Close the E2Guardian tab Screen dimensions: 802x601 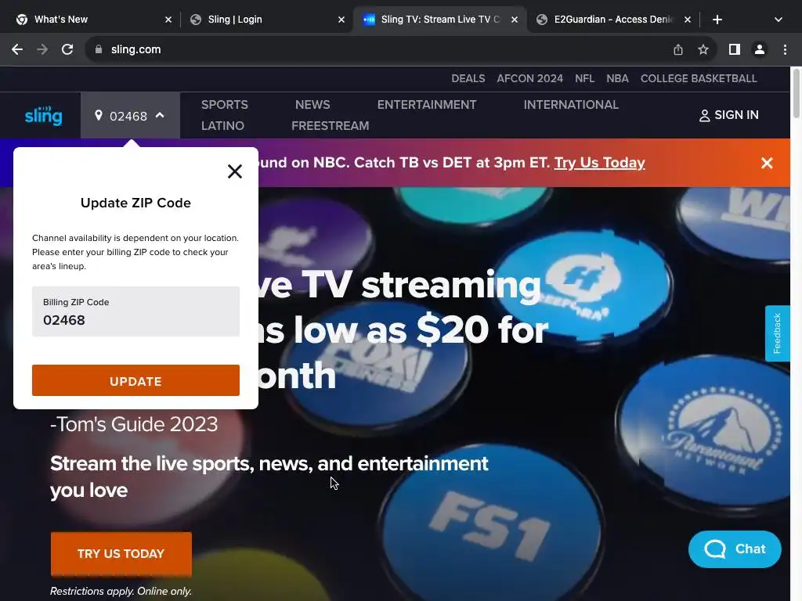(x=688, y=20)
